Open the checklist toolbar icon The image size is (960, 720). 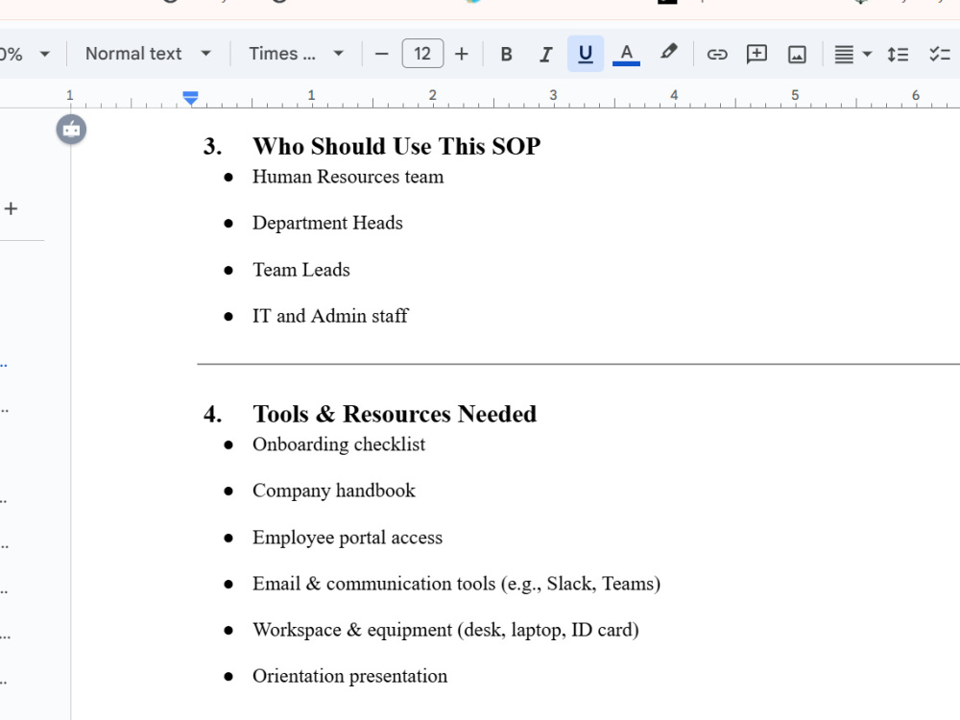coord(939,54)
